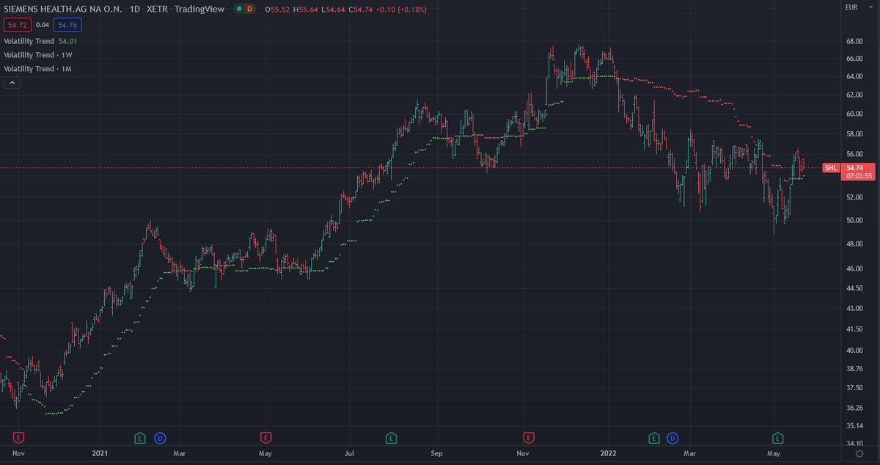Open chart settings gear icon
Image resolution: width=880 pixels, height=465 pixels.
click(x=859, y=455)
